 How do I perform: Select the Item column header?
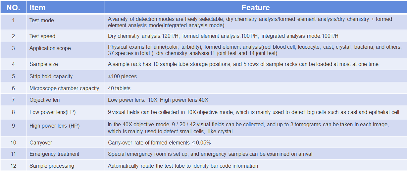66,7
